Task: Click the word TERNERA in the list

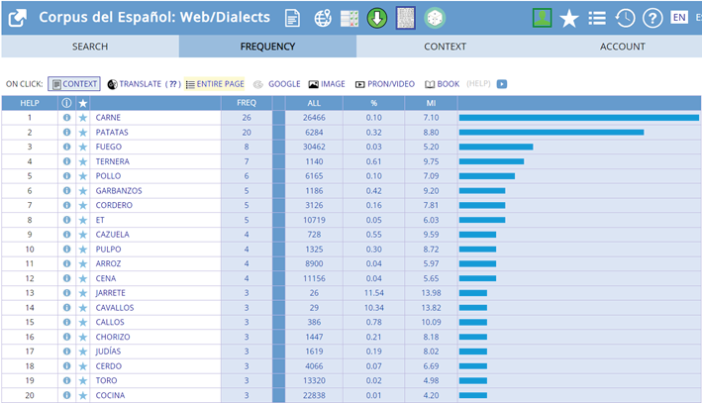Action: [115, 161]
